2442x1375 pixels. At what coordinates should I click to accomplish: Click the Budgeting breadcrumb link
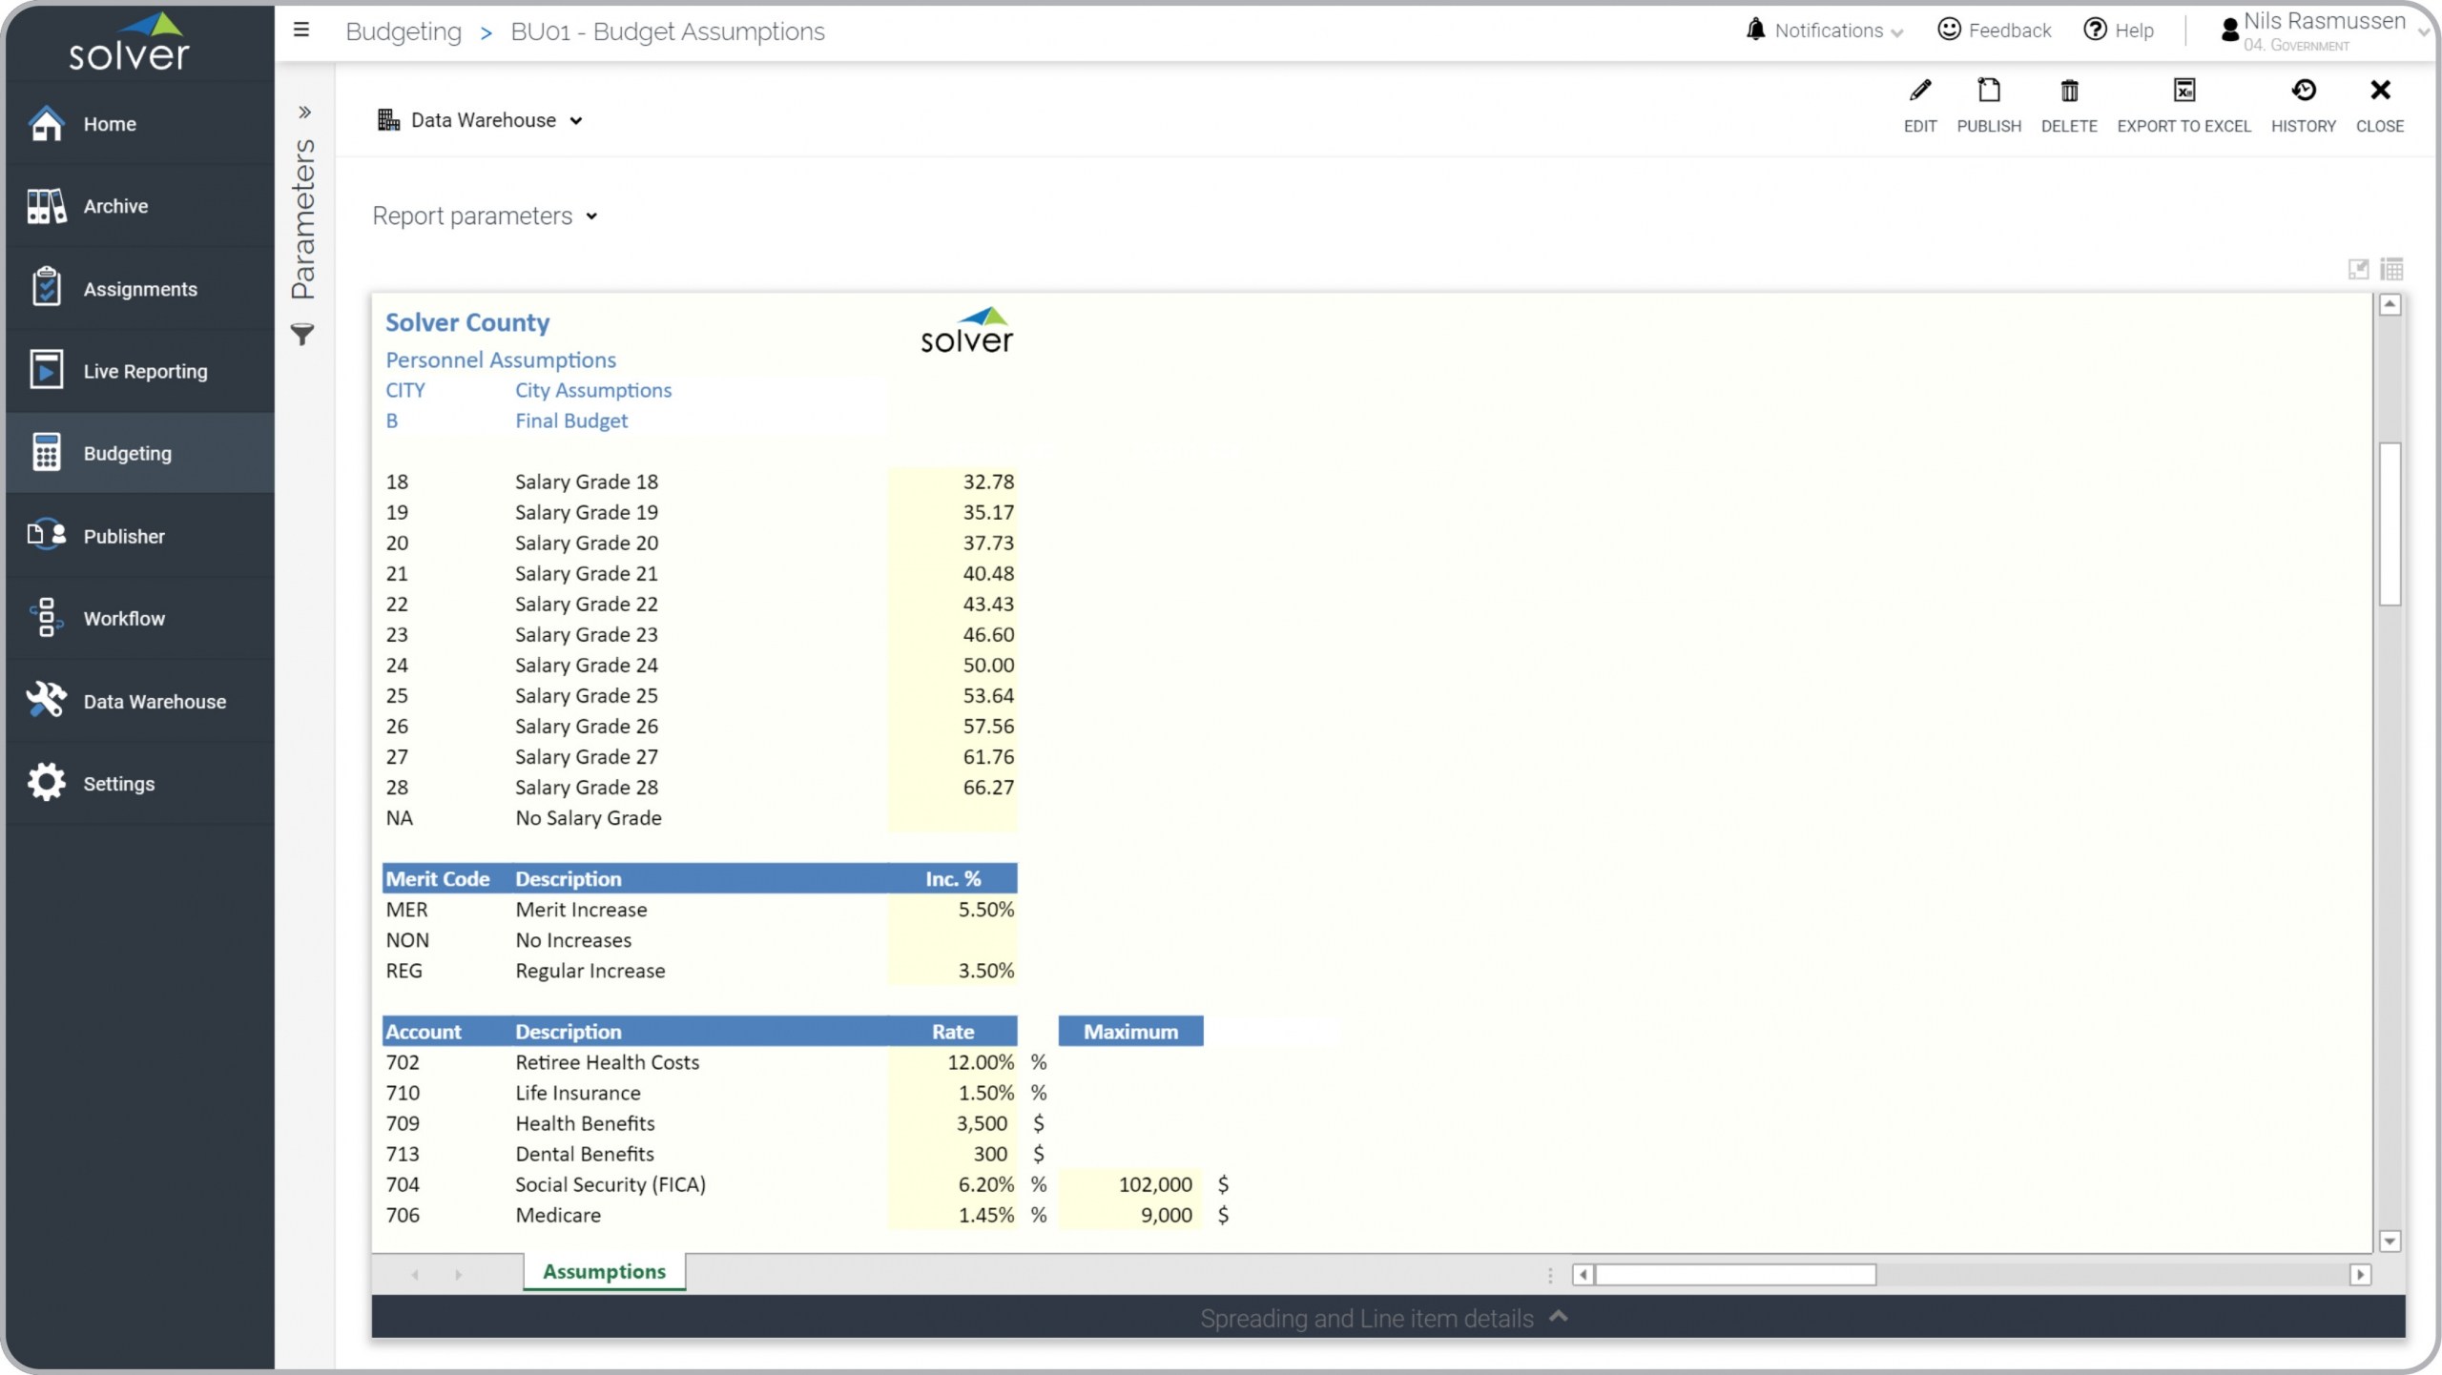click(x=404, y=32)
